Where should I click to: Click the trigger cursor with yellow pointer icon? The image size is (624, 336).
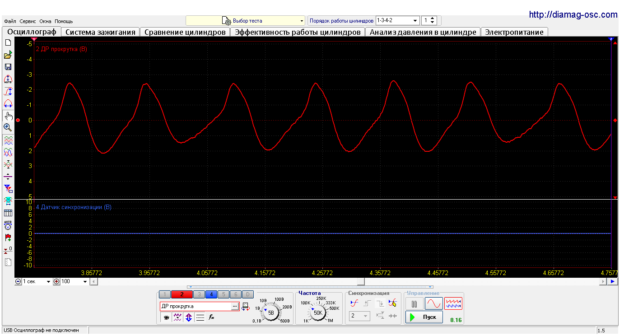click(x=393, y=303)
